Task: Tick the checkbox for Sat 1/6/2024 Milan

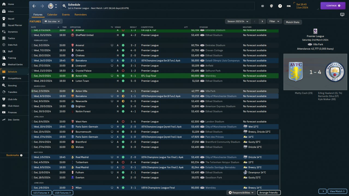Action: point(32,188)
